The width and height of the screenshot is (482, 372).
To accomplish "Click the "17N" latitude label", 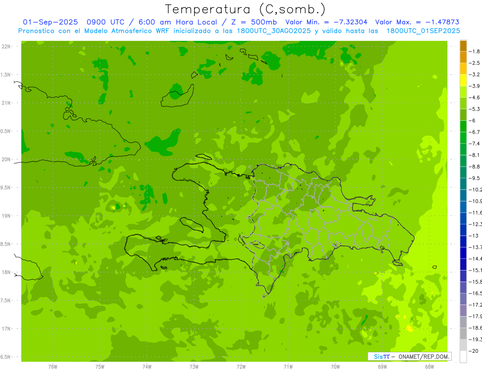I will (6, 329).
